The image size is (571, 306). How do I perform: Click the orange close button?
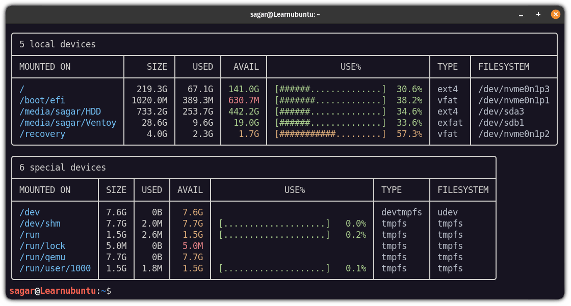556,14
